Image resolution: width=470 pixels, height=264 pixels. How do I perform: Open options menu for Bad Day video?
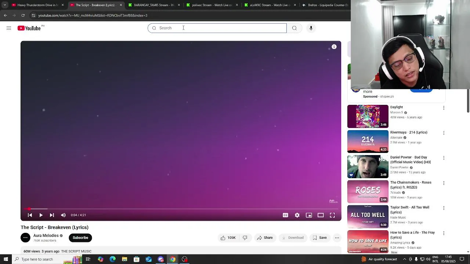pos(444,158)
